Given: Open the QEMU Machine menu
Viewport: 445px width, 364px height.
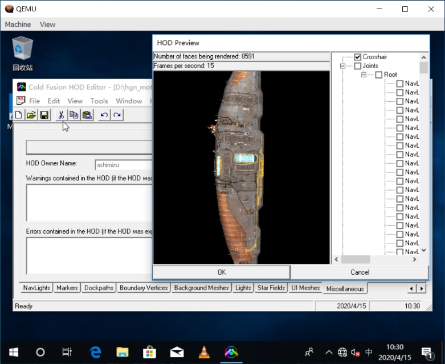Looking at the screenshot, I should pyautogui.click(x=18, y=24).
